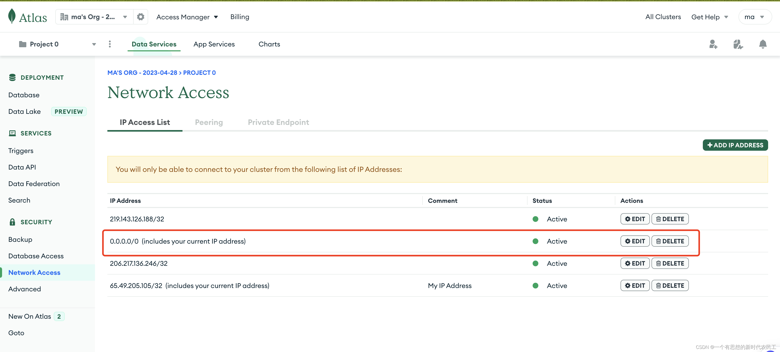
Task: Switch to the Peering tab
Action: coord(209,122)
